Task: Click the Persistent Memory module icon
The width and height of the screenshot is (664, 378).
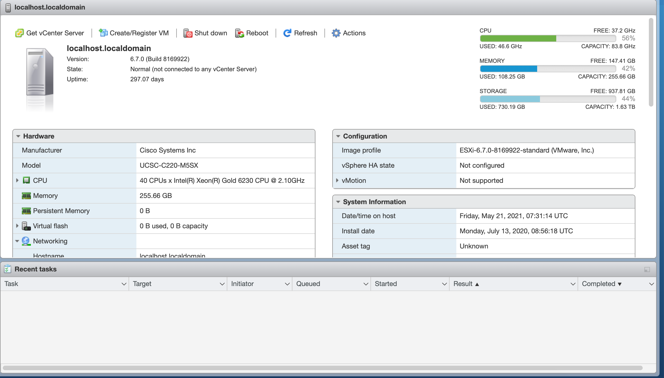Action: [x=26, y=211]
